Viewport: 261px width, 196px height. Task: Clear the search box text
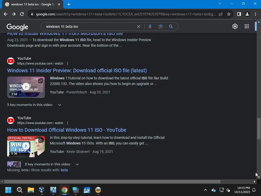coord(138,27)
